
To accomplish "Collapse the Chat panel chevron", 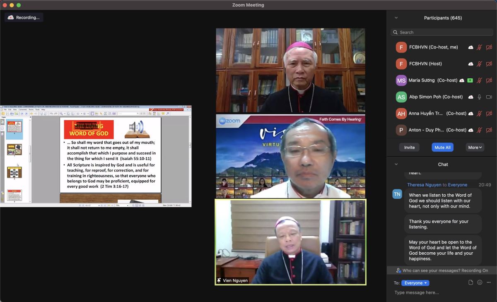I will coord(396,164).
